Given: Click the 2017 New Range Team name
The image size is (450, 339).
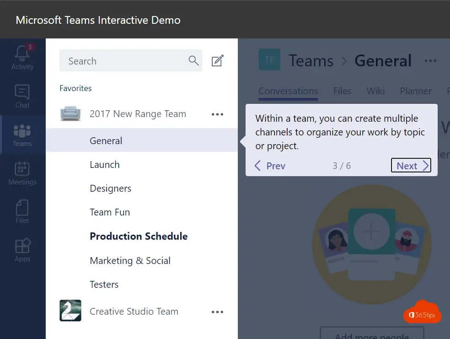Looking at the screenshot, I should click(x=138, y=114).
